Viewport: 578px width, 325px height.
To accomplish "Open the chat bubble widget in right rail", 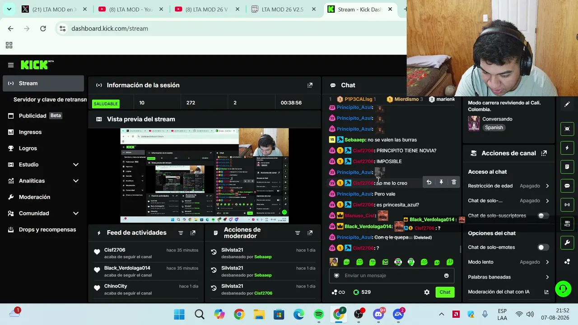I will coord(567,186).
